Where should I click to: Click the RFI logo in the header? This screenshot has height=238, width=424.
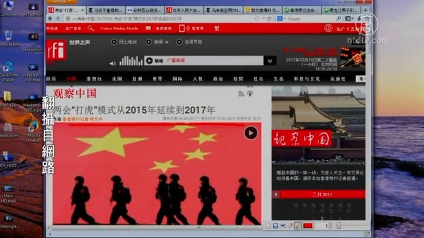click(56, 51)
